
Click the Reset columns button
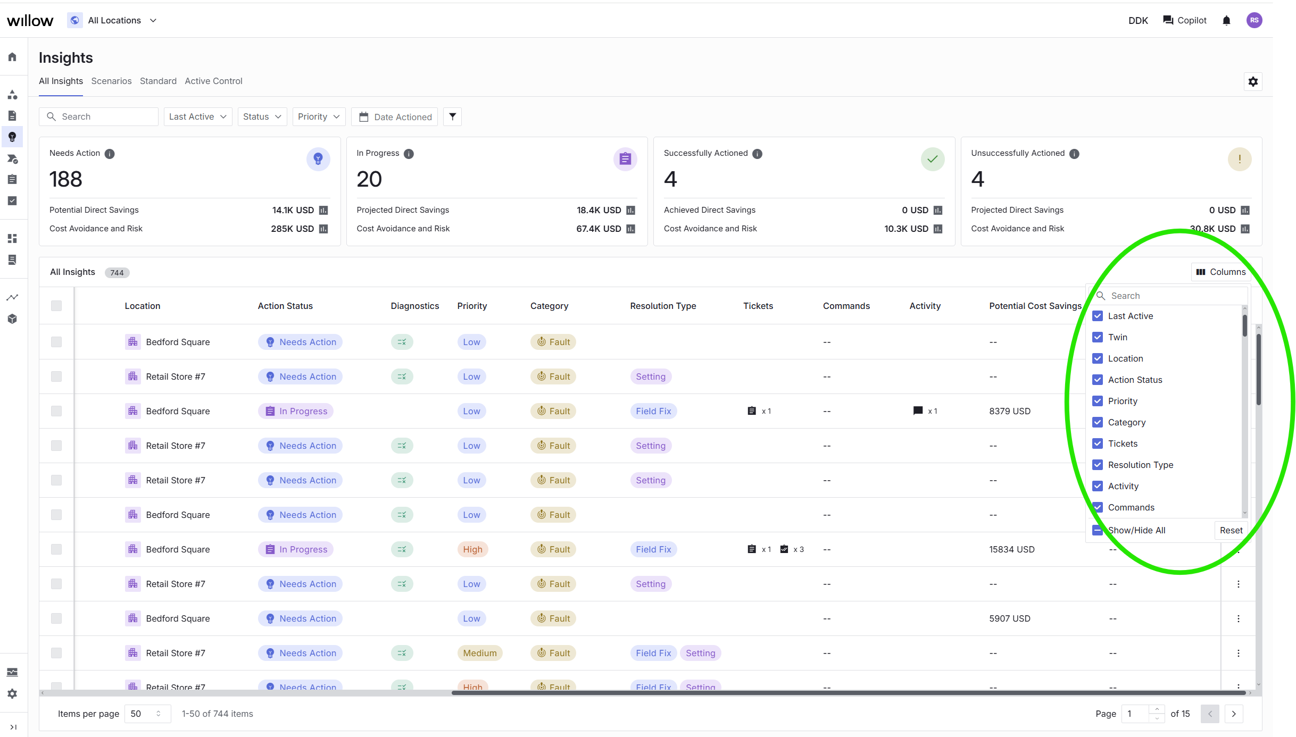[x=1231, y=530]
